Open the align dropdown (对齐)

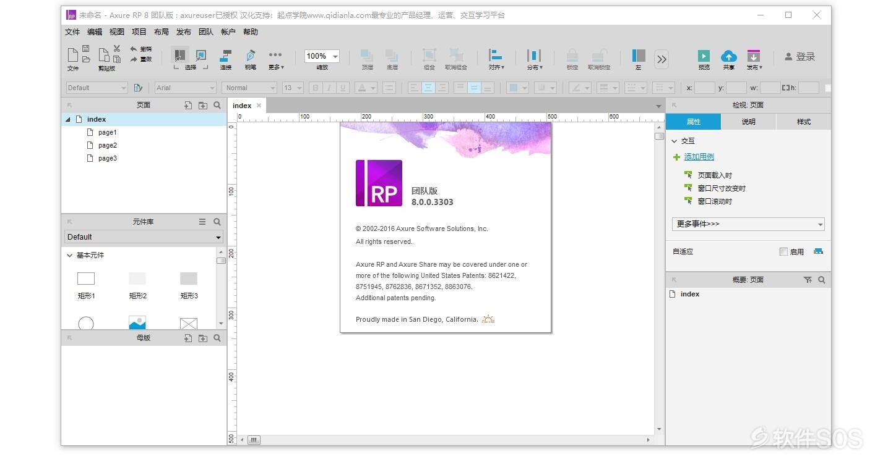(496, 59)
